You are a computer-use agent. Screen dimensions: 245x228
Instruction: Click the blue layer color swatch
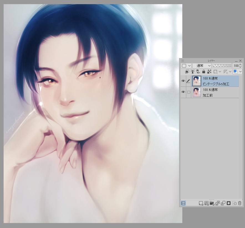(x=236, y=72)
